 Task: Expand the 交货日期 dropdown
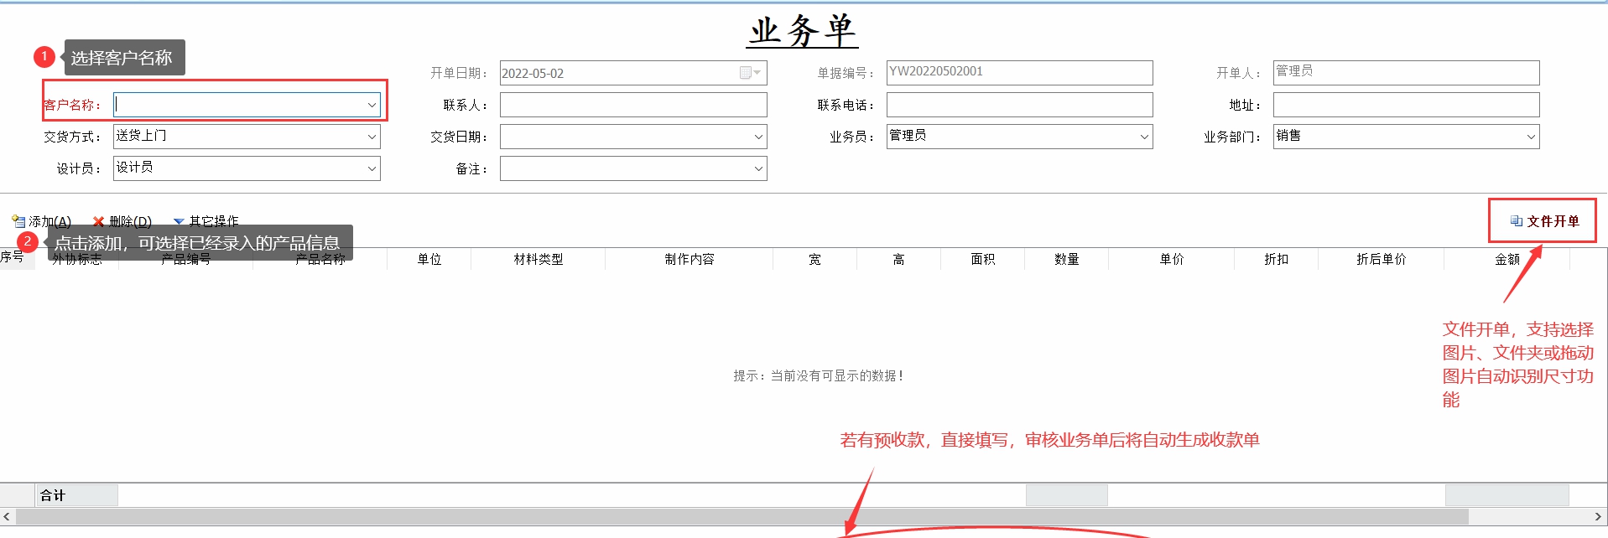point(758,137)
